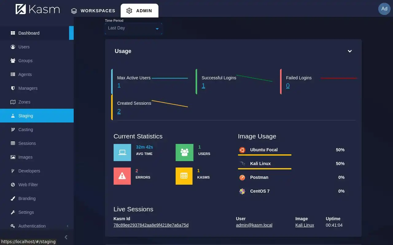This screenshot has width=393, height=245.
Task: Click the Ubuntu Focal logo icon
Action: pos(242,150)
